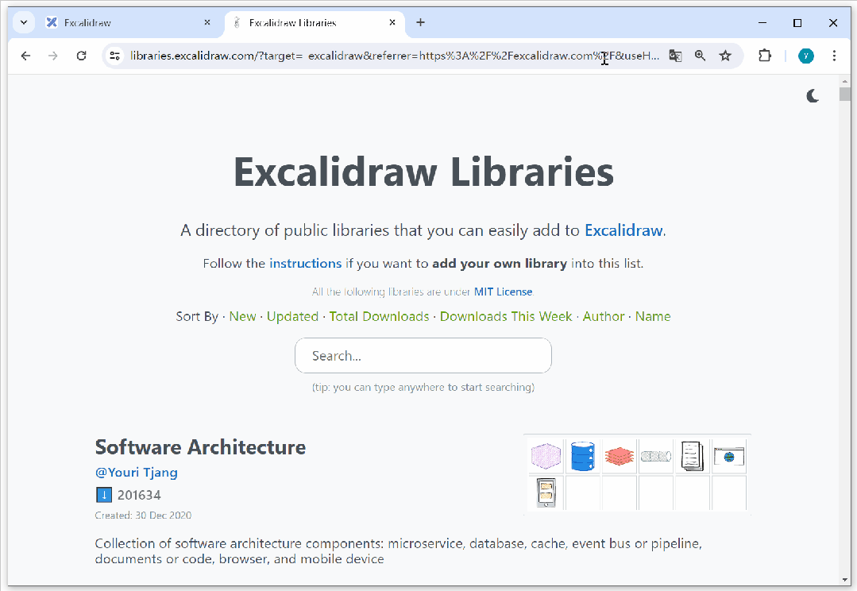The width and height of the screenshot is (857, 591).
Task: Click the mobile device thumbnail
Action: pos(546,492)
